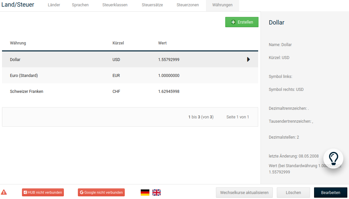Switch language with the British flag
Viewport: 349px width, 199px height.
156,192
